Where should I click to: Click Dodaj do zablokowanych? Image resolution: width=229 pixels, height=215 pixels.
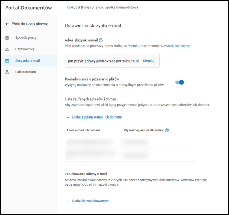coord(88,201)
